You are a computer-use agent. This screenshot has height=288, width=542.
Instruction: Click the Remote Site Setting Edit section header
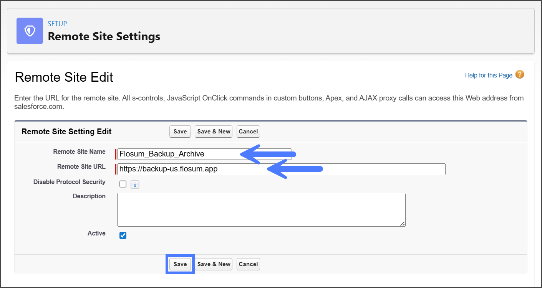pyautogui.click(x=66, y=132)
